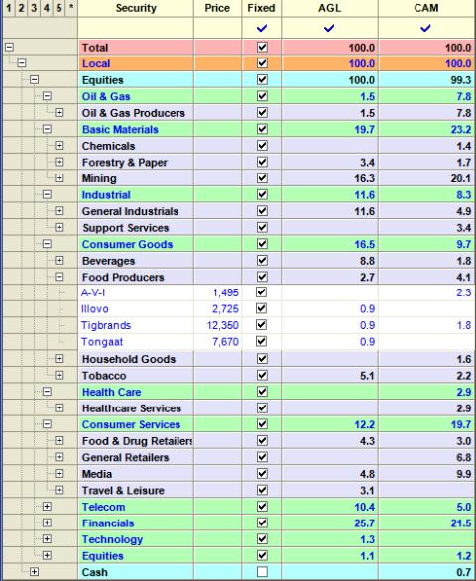Click the A-V-I price 1,495
476x581 pixels.
click(x=225, y=292)
